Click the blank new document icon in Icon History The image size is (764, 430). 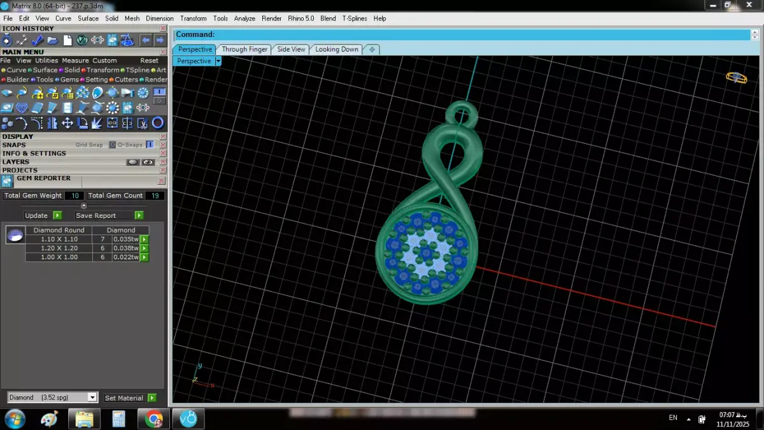(x=67, y=40)
